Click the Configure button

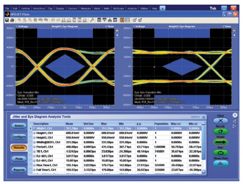point(19,137)
